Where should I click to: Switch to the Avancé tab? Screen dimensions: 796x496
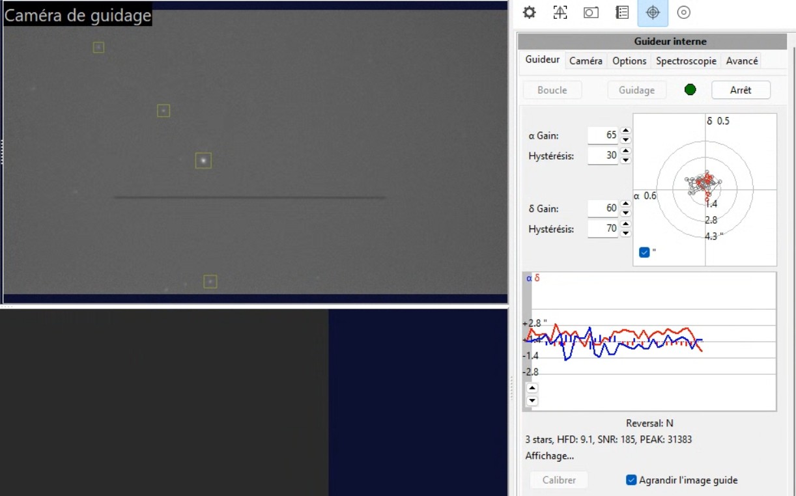pyautogui.click(x=742, y=61)
